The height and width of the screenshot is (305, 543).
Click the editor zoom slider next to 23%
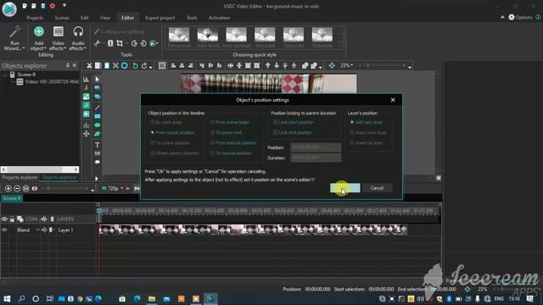click(x=382, y=65)
